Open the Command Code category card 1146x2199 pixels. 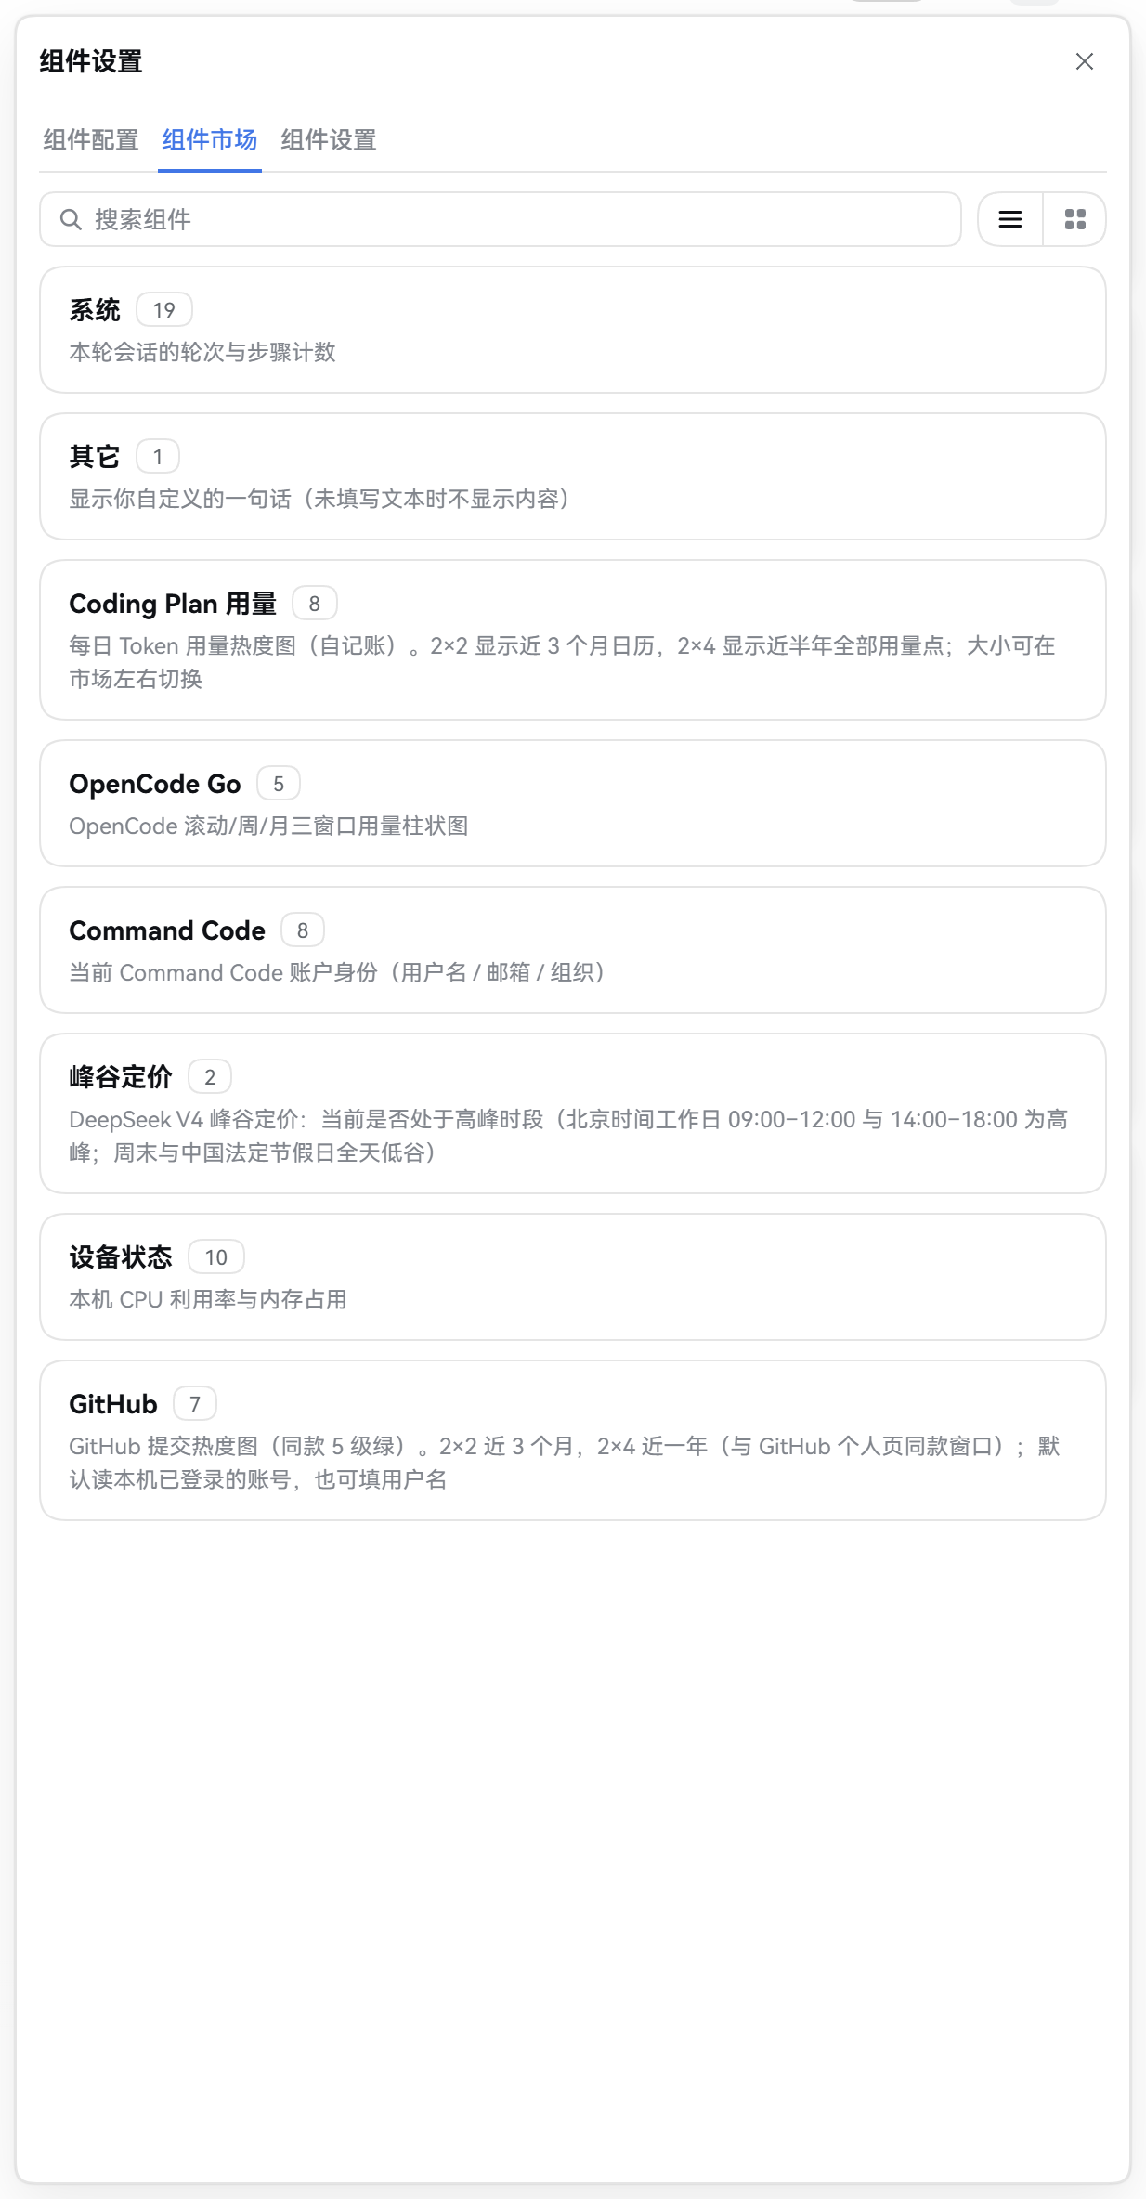tap(573, 950)
